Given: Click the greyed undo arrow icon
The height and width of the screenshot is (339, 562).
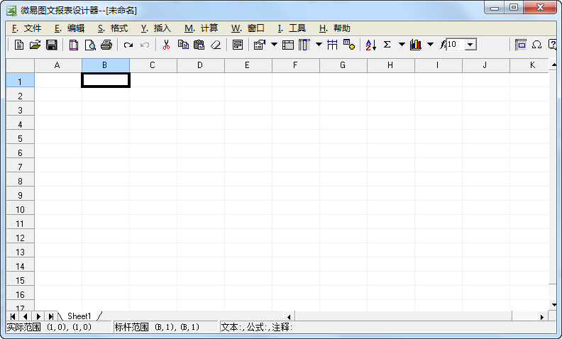Looking at the screenshot, I should point(145,45).
